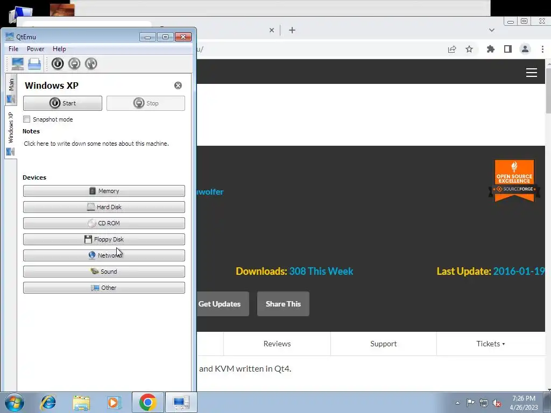Click the open machine toolbar icon in QtEmu
The height and width of the screenshot is (413, 551).
(34, 63)
